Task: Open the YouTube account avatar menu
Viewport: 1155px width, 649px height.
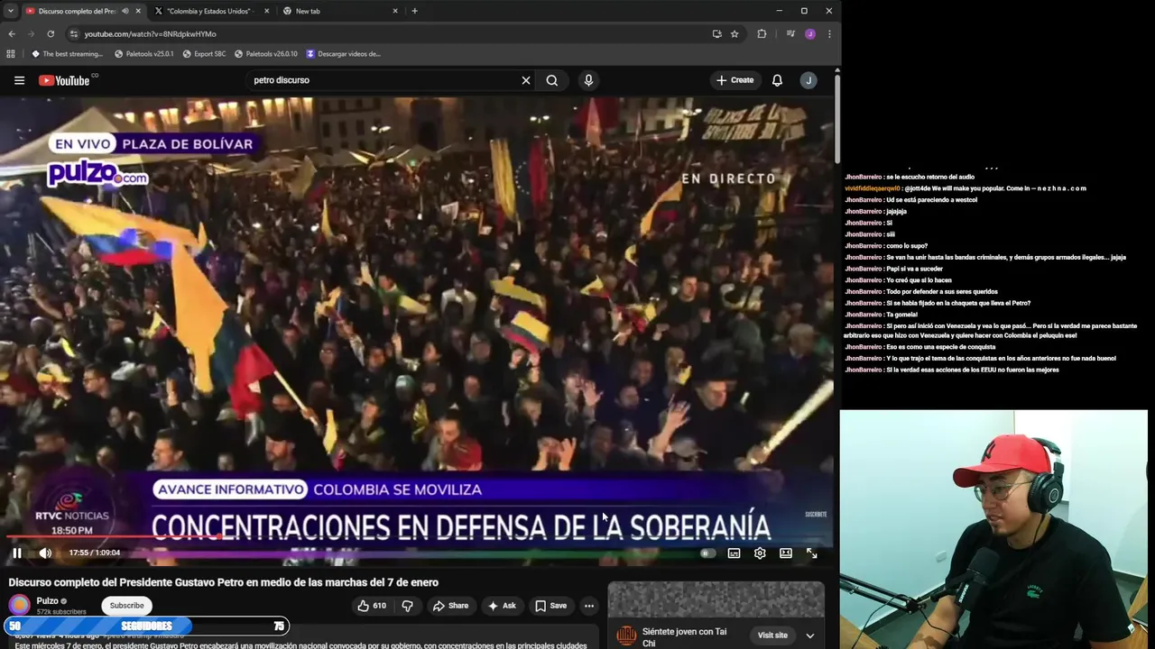Action: [808, 80]
